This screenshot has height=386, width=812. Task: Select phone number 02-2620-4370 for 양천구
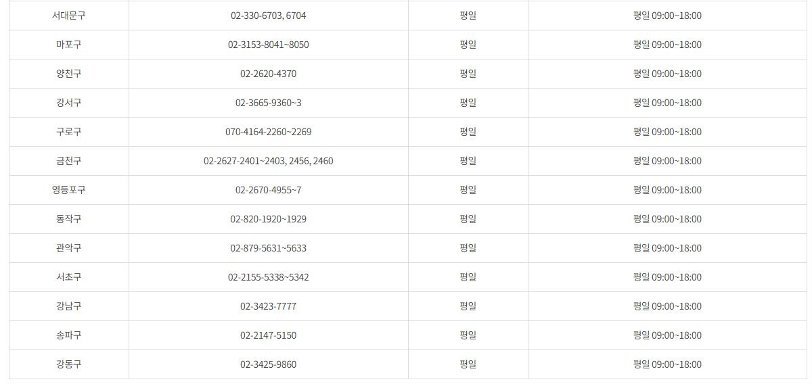269,74
